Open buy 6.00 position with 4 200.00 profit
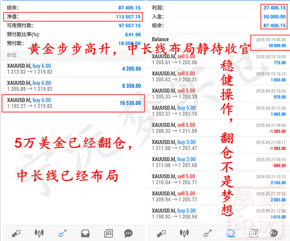 pyautogui.click(x=74, y=69)
